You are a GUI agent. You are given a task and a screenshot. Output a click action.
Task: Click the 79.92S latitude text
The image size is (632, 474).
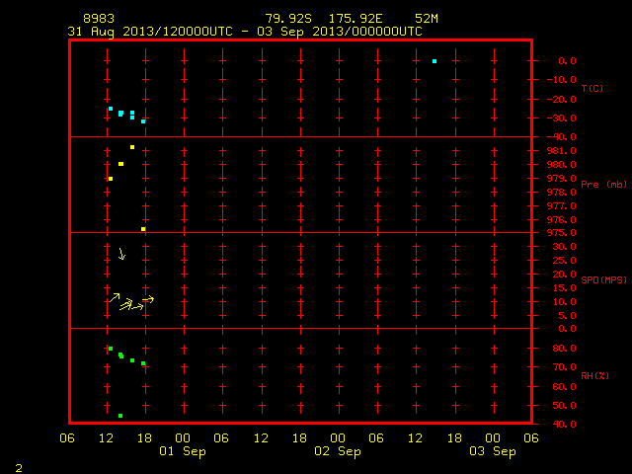click(288, 19)
